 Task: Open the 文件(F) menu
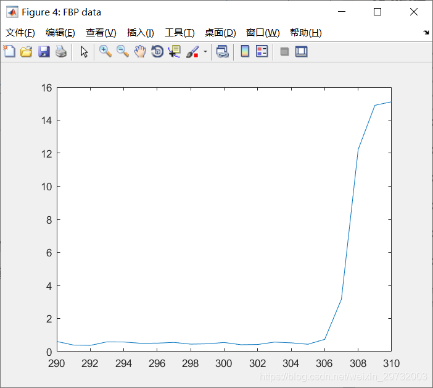(20, 33)
